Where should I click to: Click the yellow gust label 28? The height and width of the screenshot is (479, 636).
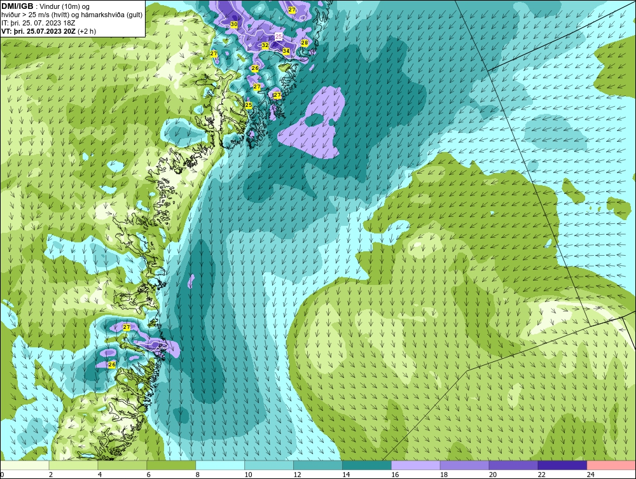304,43
